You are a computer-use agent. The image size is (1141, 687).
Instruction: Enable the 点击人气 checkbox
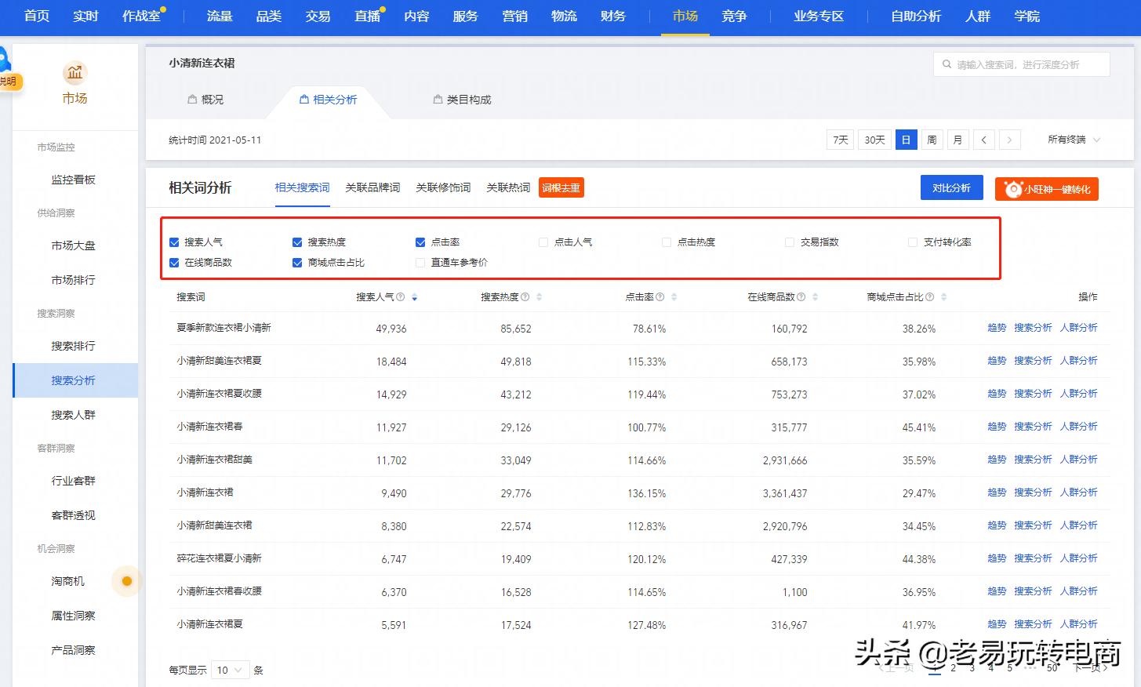(x=543, y=242)
